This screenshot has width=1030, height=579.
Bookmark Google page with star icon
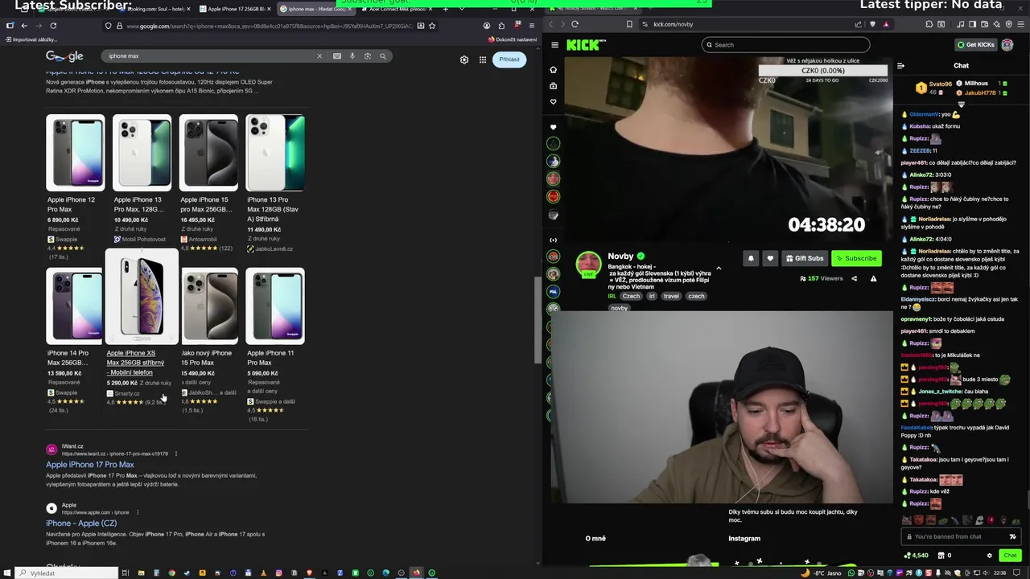432,26
